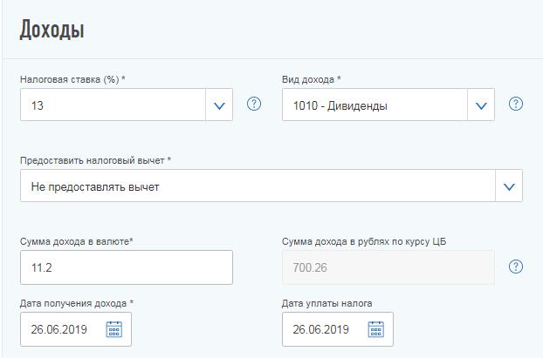Show help for Сумма дохода в рублях
Viewport: 543px width, 358px height.
[x=516, y=267]
